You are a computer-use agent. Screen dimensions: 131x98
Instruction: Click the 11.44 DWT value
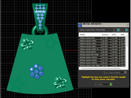point(115,60)
